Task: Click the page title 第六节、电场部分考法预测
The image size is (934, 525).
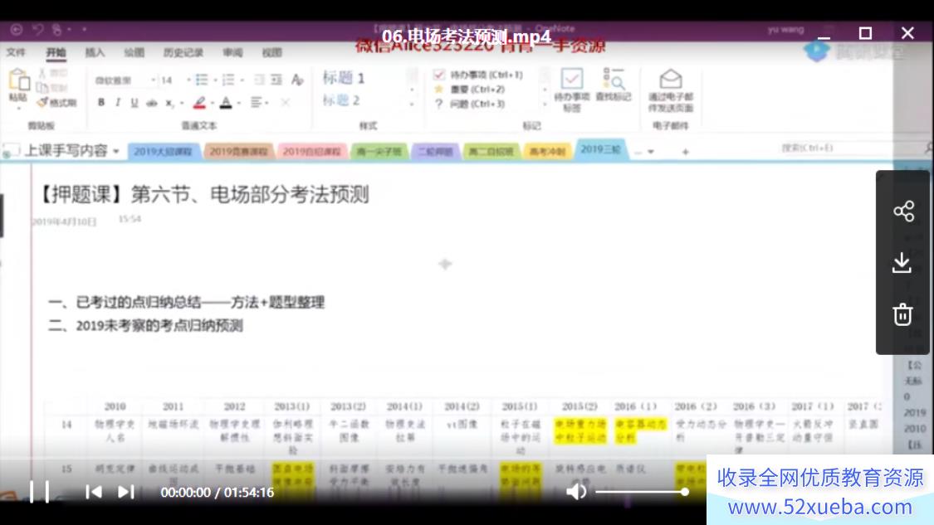Action: (250, 194)
